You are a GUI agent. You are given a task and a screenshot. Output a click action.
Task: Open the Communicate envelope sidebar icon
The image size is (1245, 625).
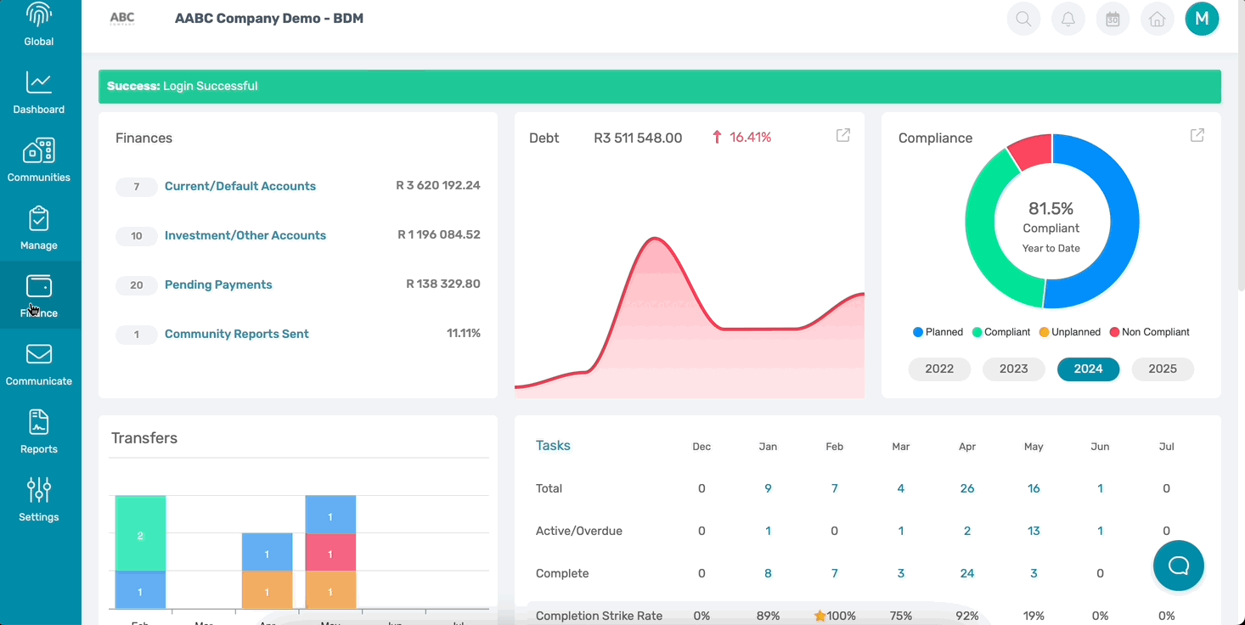(39, 354)
